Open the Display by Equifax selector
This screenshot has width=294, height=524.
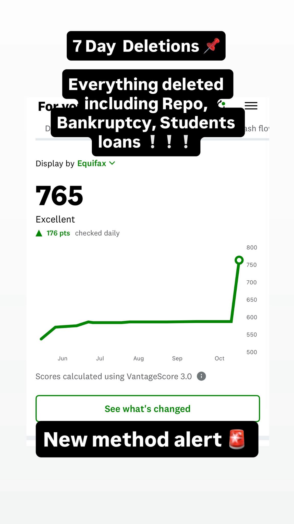pyautogui.click(x=91, y=163)
